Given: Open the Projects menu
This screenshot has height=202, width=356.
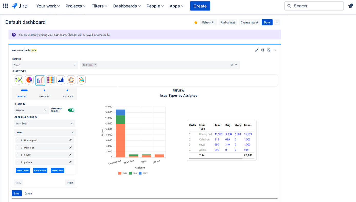Looking at the screenshot, I should (75, 6).
